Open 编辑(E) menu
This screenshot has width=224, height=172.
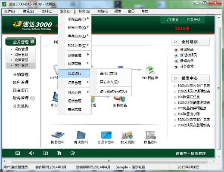click(x=28, y=11)
